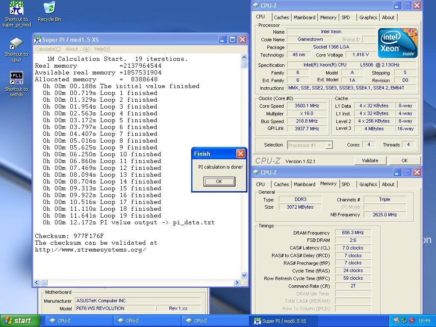Open the Calculate menu in Super PI
436x327 pixels.
coord(48,49)
